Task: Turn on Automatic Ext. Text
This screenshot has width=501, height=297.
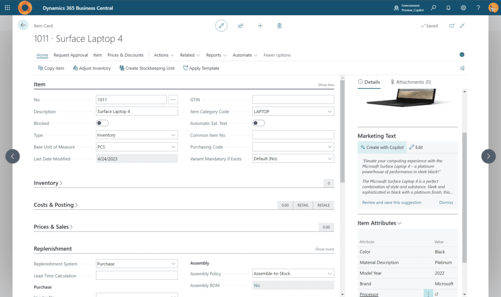Action: (x=258, y=123)
